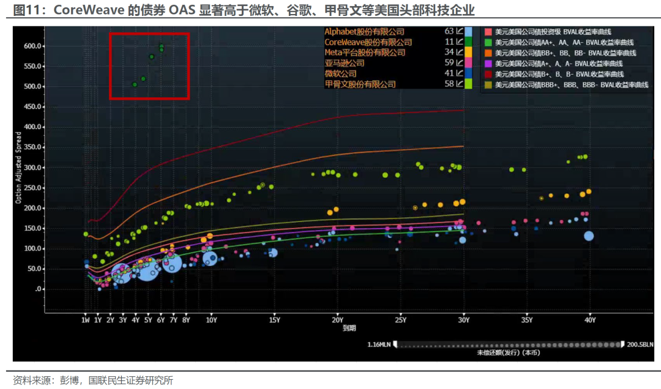
Task: Click the purple A+、A、A- curve swatch
Action: click(488, 64)
